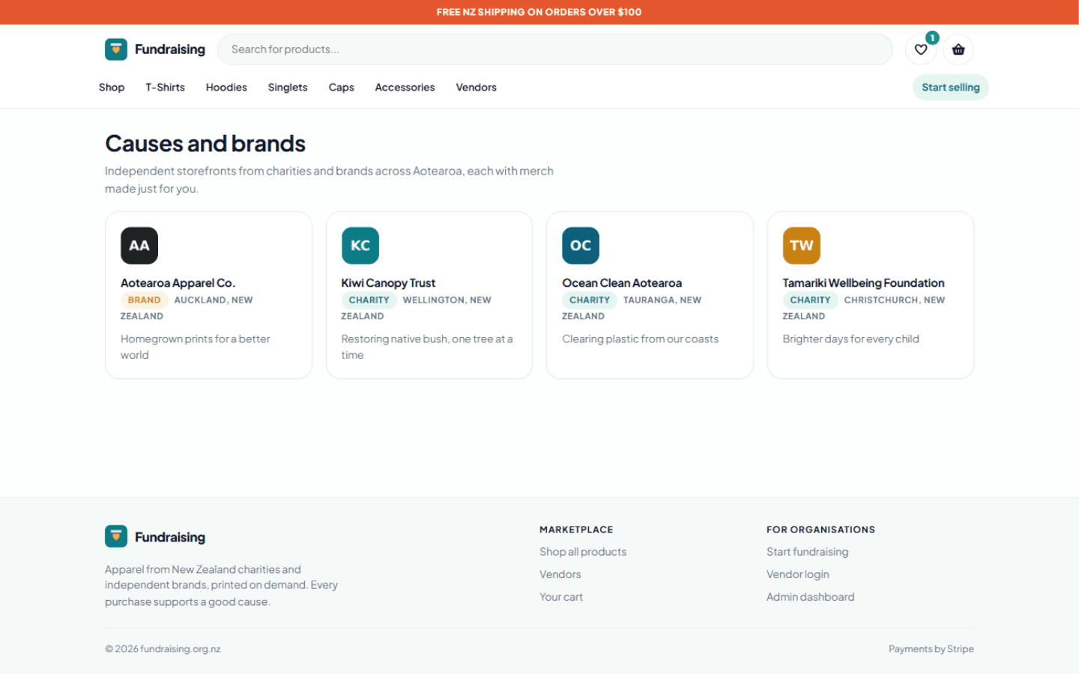
Task: Click the free NZ shipping announcement banner
Action: (539, 12)
